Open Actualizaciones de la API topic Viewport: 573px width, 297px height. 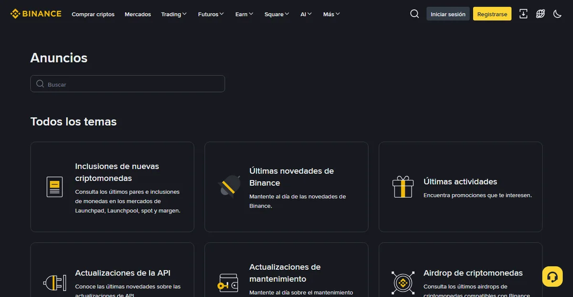(x=112, y=270)
